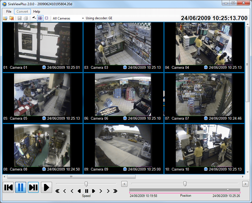
Task: Click the Speed slider handle
Action: click(x=86, y=184)
